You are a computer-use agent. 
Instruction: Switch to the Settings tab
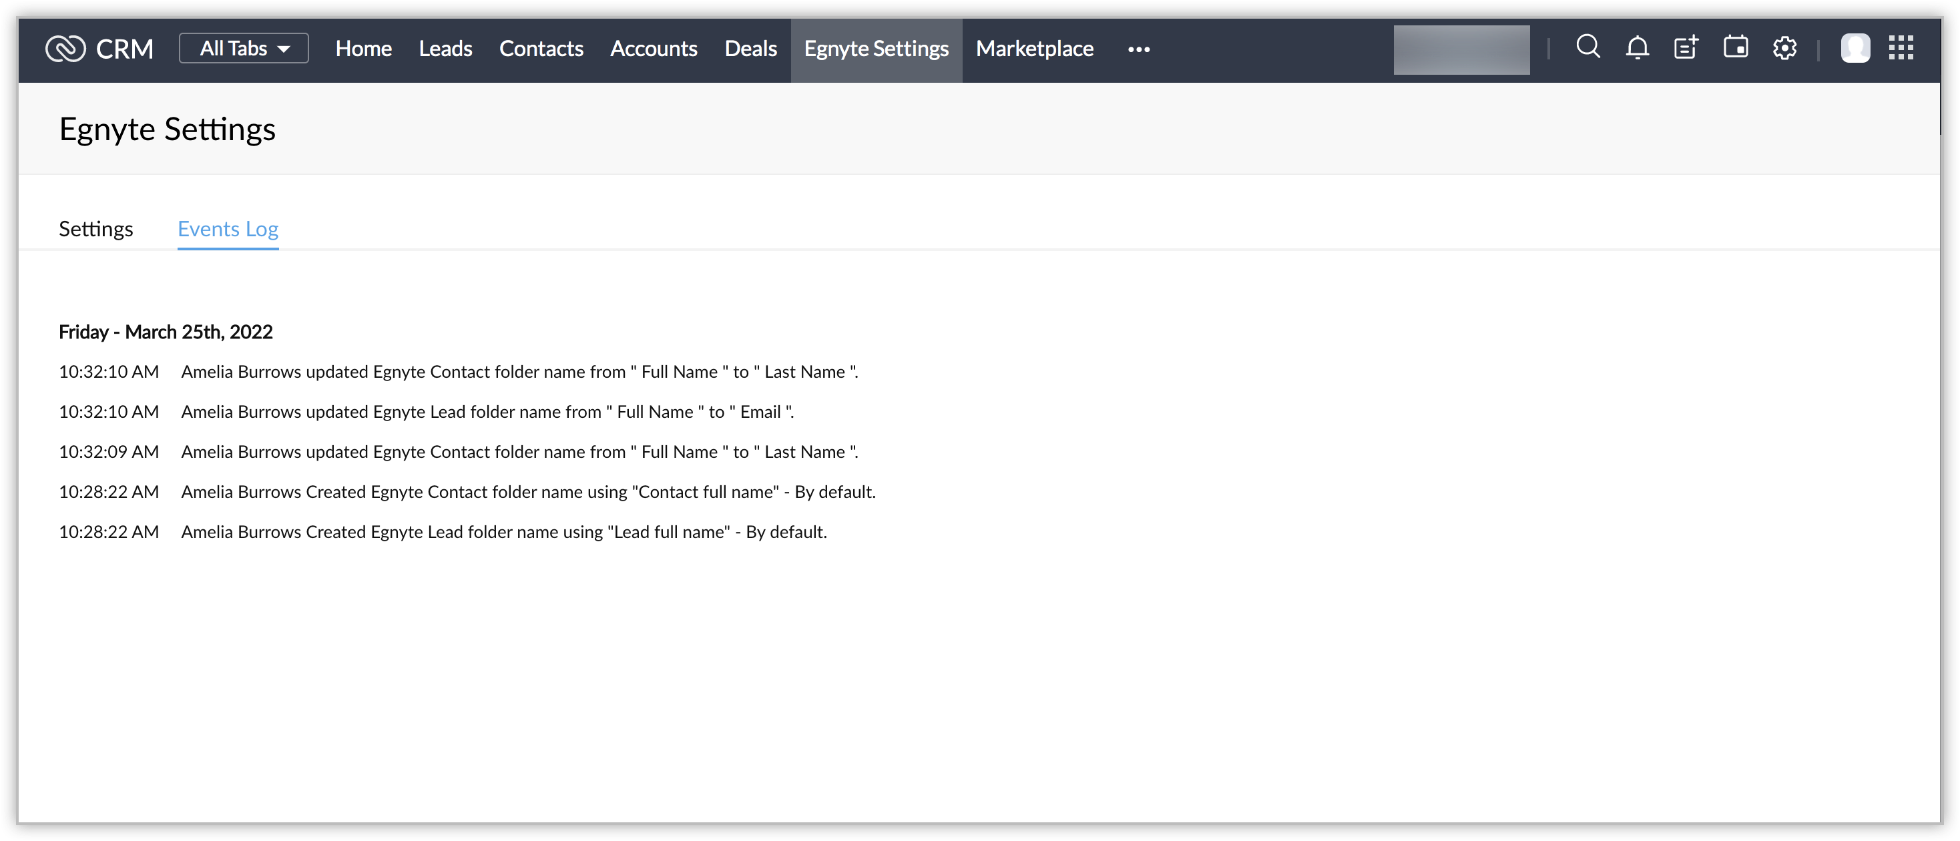coord(96,229)
